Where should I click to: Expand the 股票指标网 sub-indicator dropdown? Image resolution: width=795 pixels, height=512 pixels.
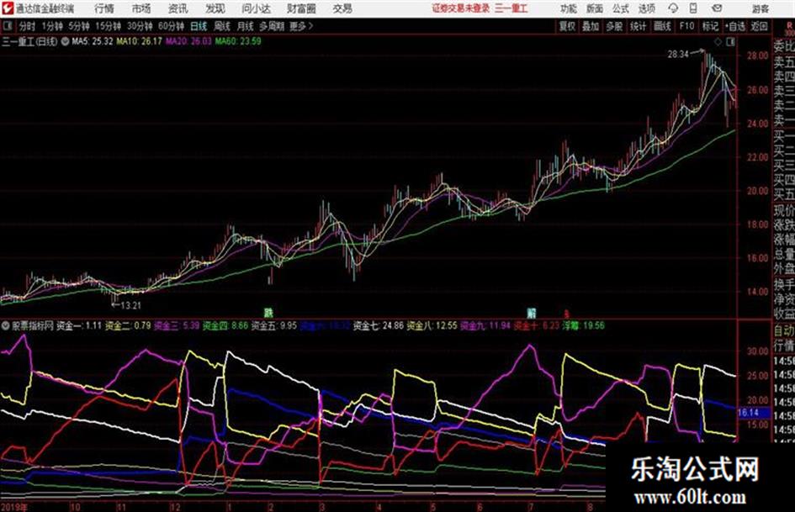pos(6,326)
